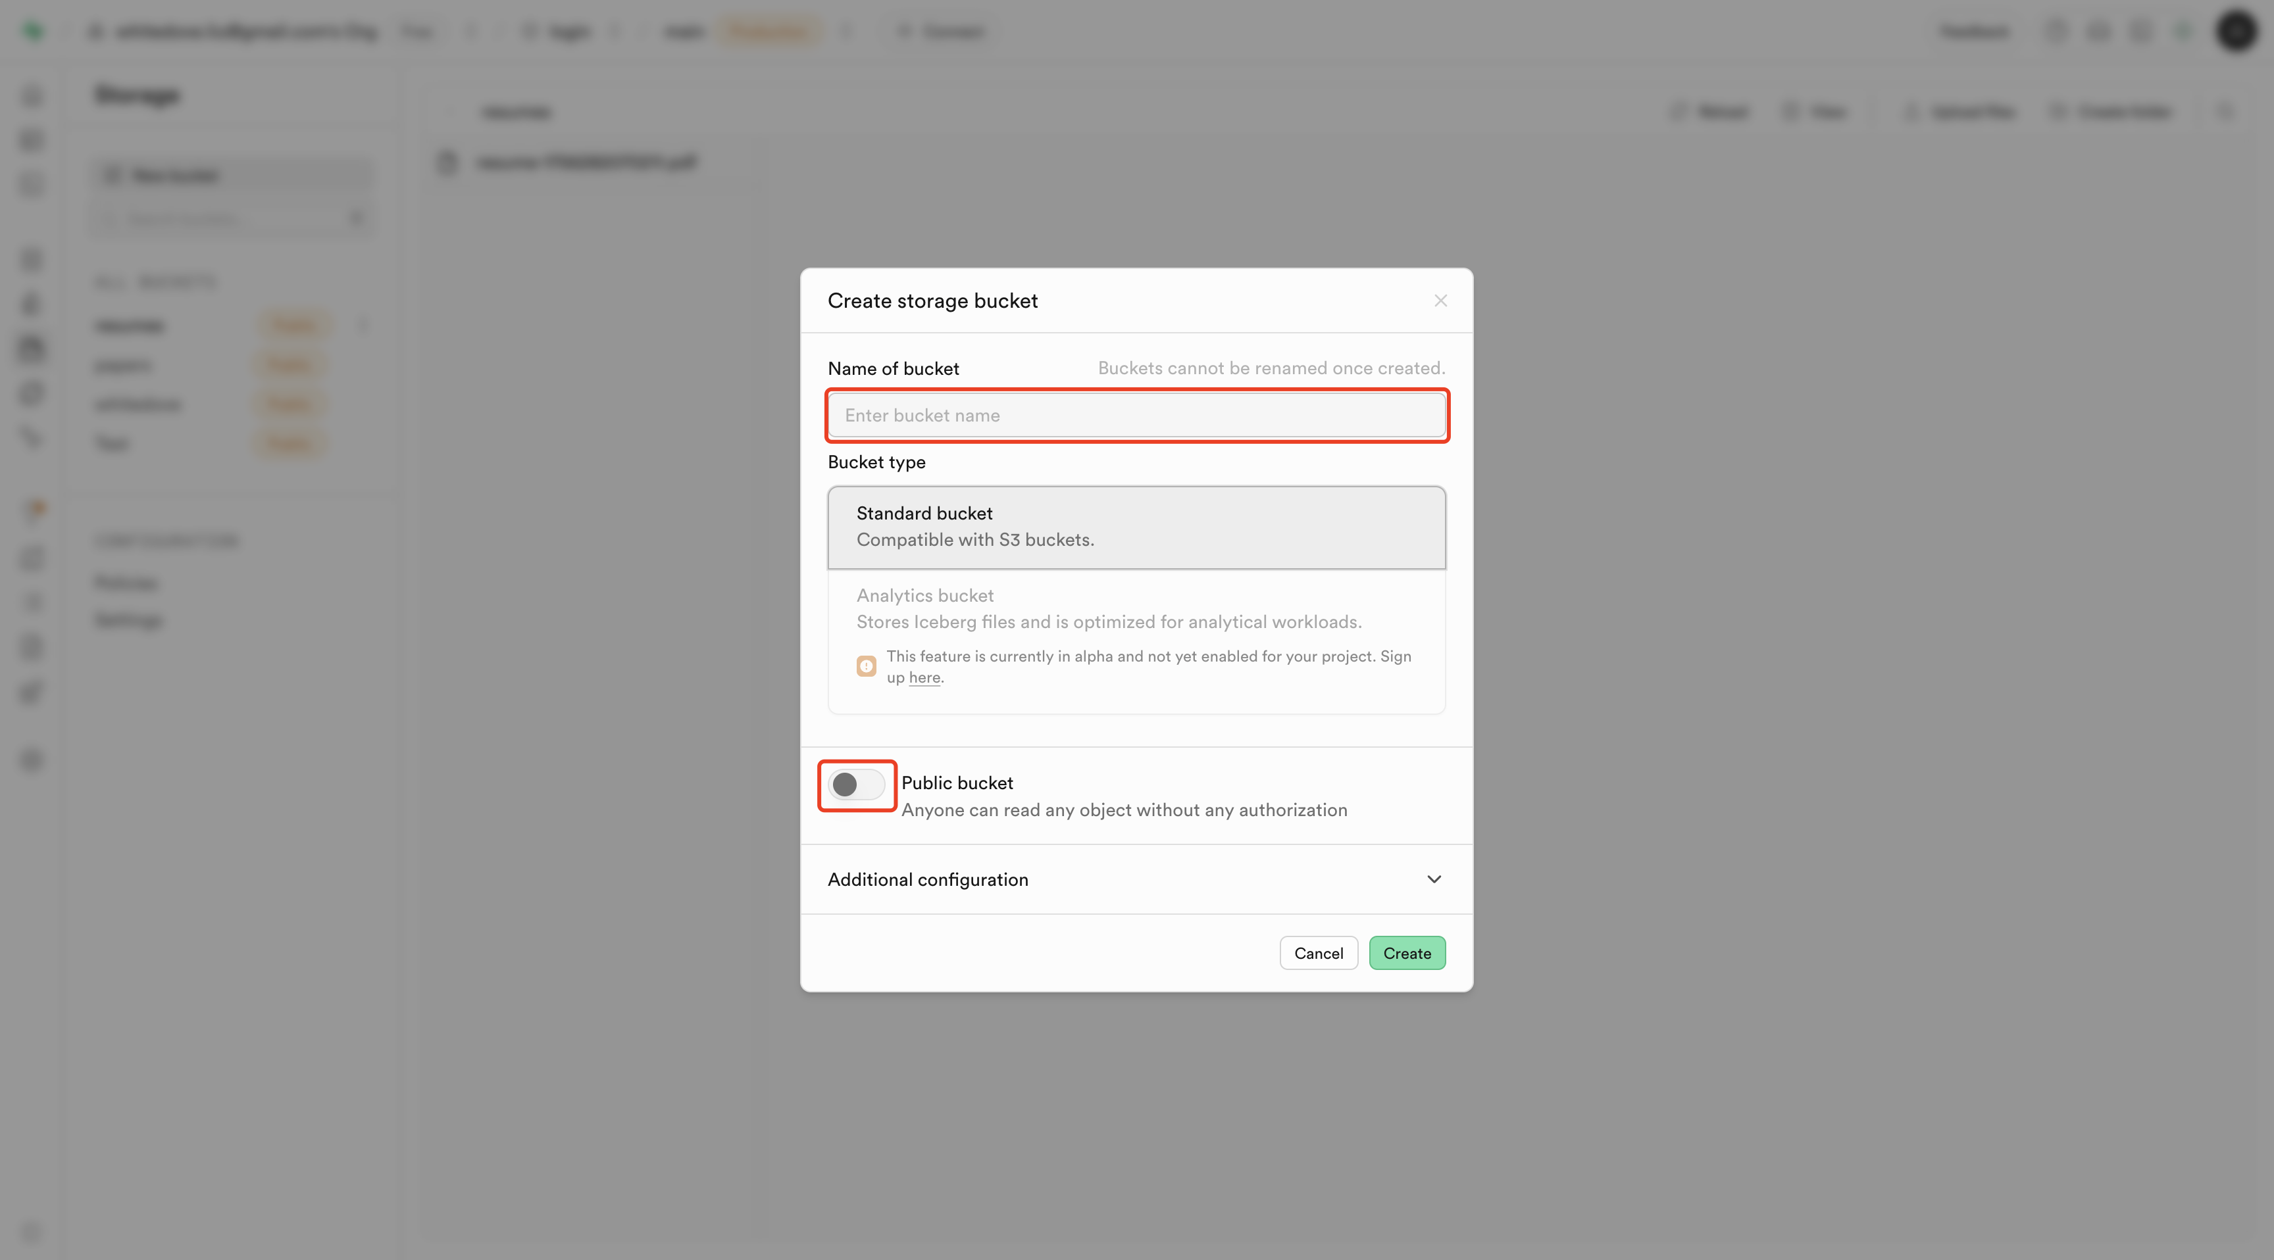The image size is (2274, 1260).
Task: Expand the Additional configuration section
Action: (x=1136, y=880)
